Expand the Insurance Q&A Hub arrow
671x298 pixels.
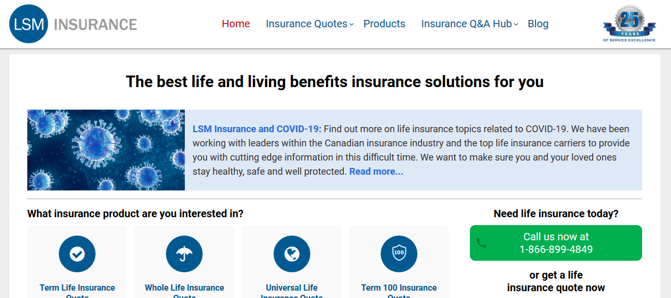[x=516, y=25]
